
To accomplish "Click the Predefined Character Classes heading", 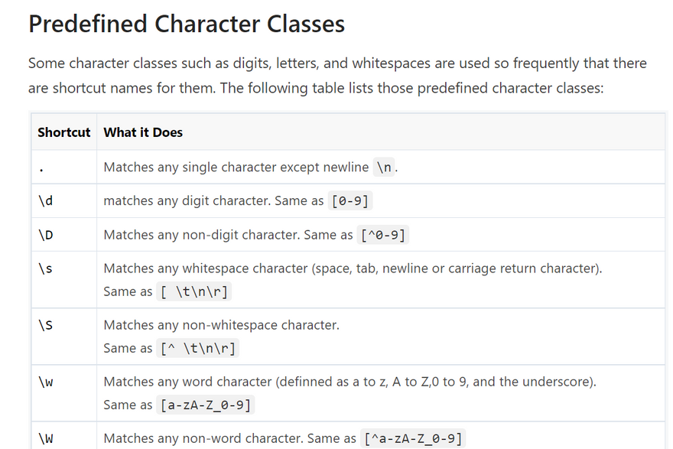I will pyautogui.click(x=187, y=24).
